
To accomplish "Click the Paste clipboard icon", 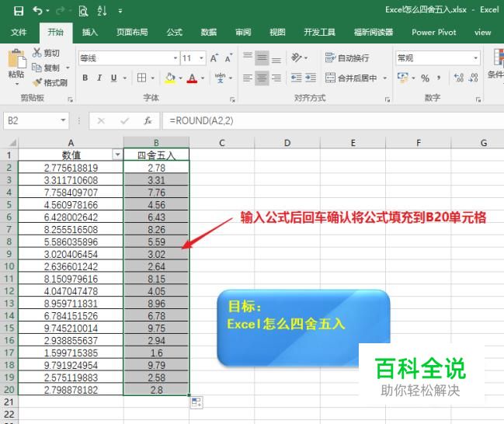I will click(16, 60).
